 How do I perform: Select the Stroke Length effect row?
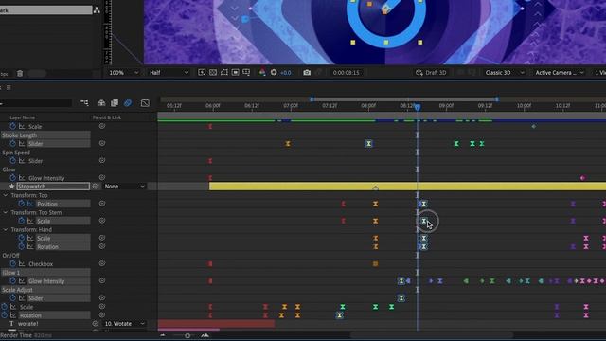click(45, 135)
